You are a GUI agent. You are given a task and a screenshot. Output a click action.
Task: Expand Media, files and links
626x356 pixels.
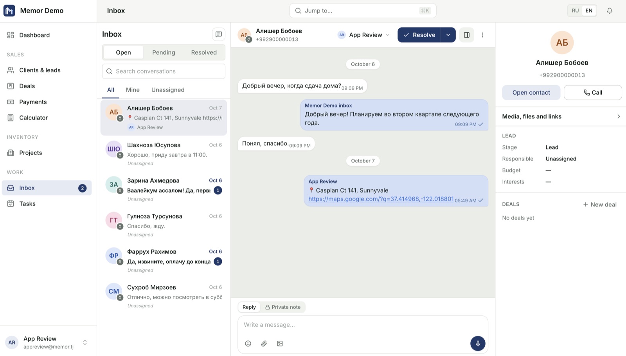pos(561,116)
